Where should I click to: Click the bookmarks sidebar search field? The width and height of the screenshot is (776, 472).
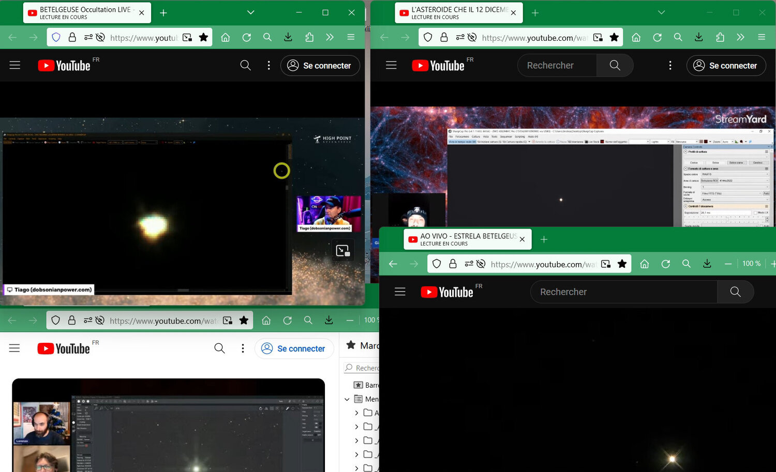coord(362,368)
